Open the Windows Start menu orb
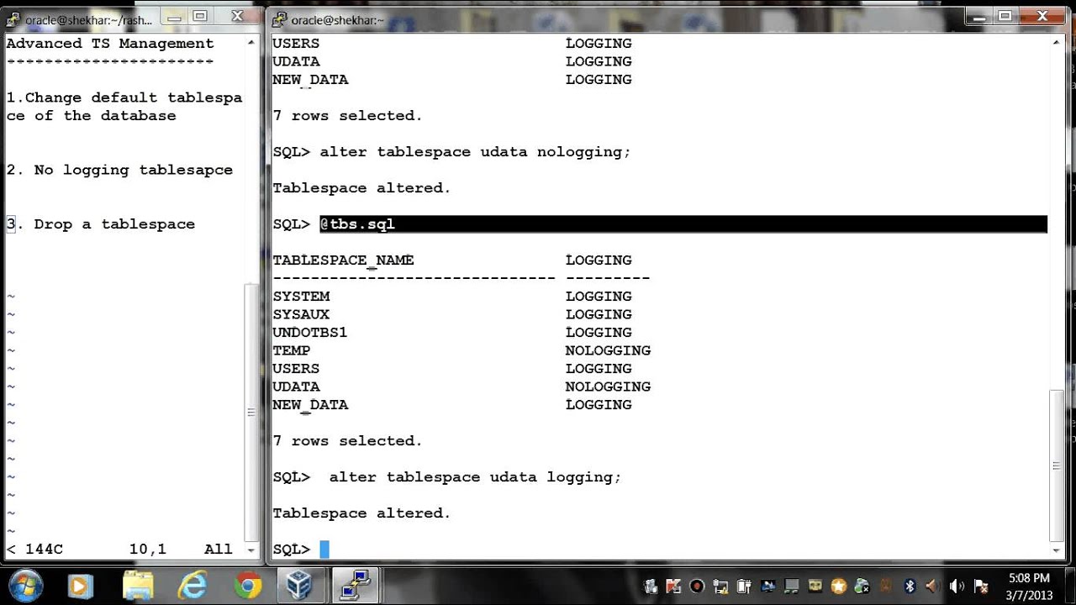Screen dimensions: 1076x605 point(24,585)
